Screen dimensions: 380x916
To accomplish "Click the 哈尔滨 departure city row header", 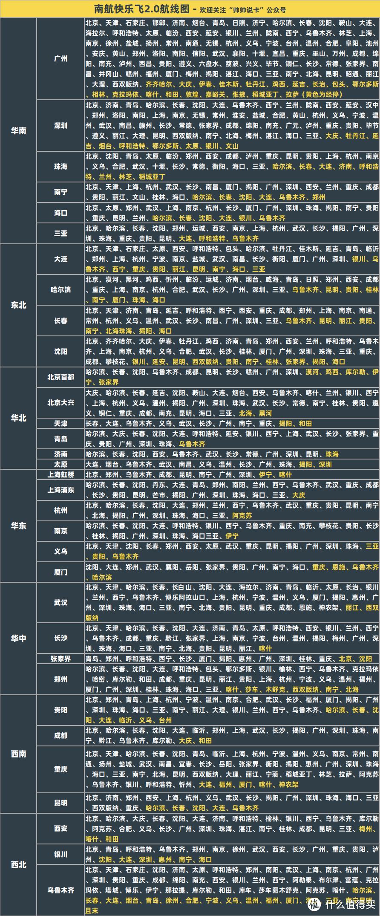I will point(61,290).
